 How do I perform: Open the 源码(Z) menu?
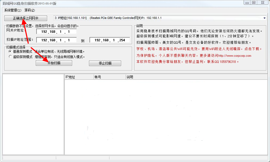30,10
